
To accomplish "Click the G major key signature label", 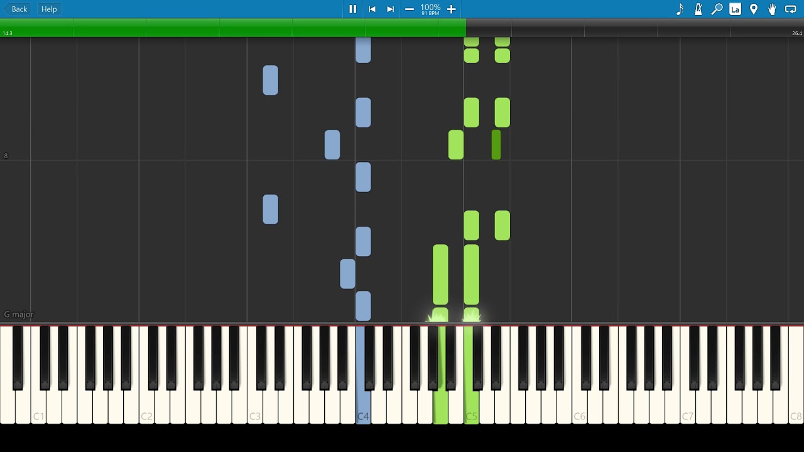I will tap(19, 315).
